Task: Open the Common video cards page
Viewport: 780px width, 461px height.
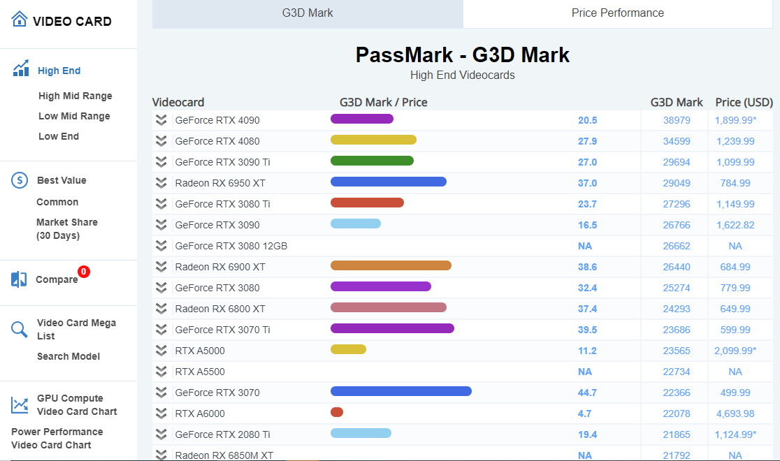Action: pyautogui.click(x=57, y=202)
